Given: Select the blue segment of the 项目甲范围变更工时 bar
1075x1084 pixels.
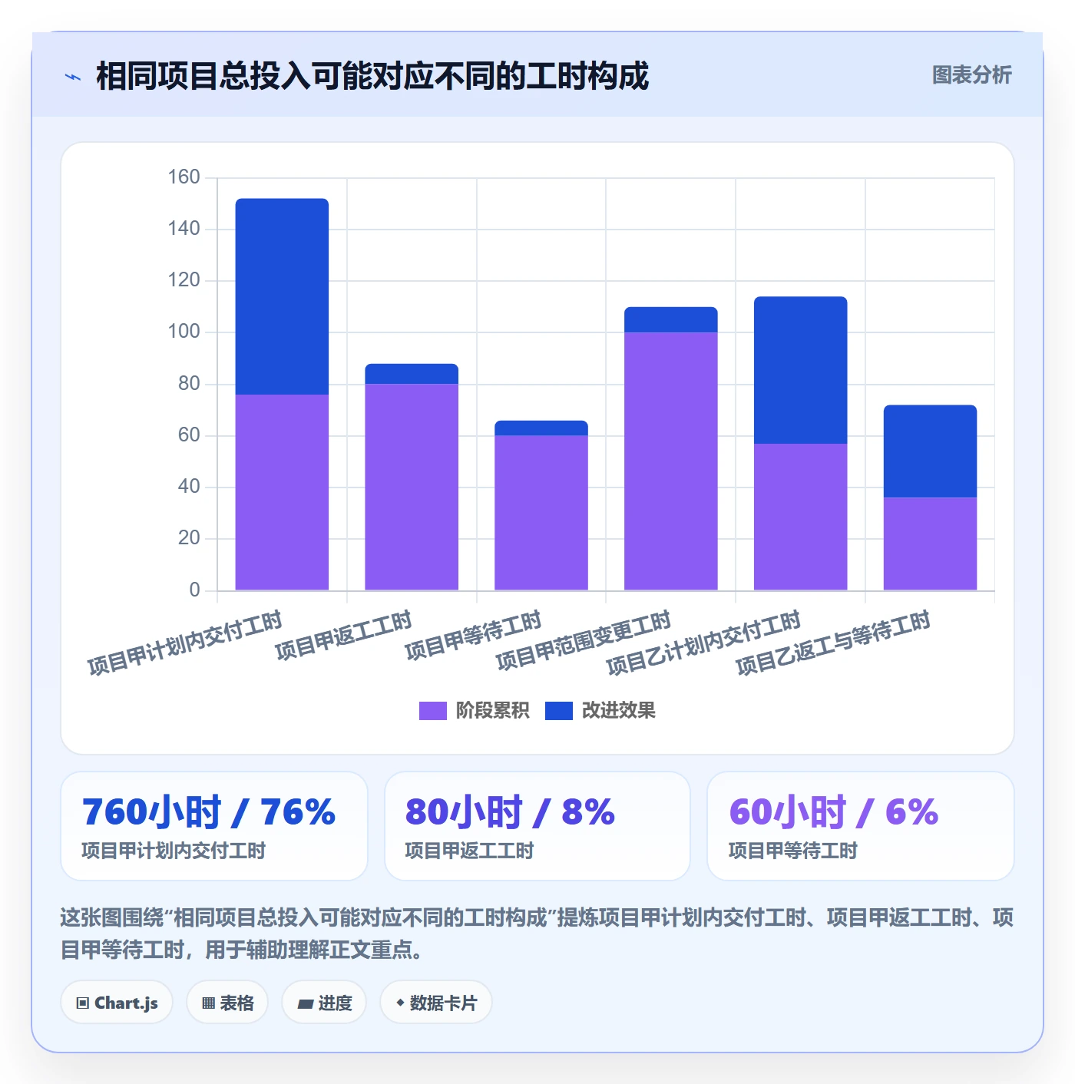Looking at the screenshot, I should pos(671,319).
